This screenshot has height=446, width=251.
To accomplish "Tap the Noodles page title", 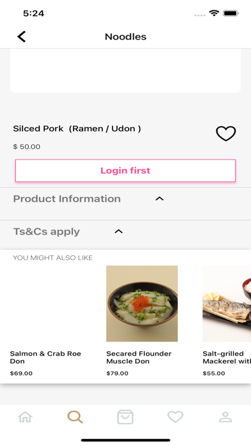I will point(125,37).
